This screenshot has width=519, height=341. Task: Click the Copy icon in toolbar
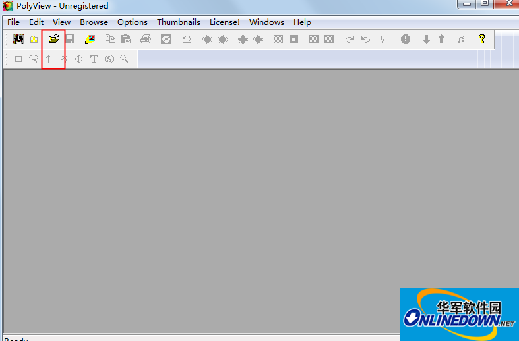coord(110,39)
